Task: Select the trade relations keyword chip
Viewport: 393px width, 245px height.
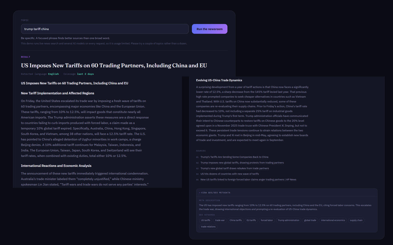Action: [208, 227]
